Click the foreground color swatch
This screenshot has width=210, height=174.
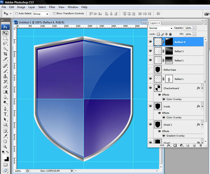click(x=4, y=156)
